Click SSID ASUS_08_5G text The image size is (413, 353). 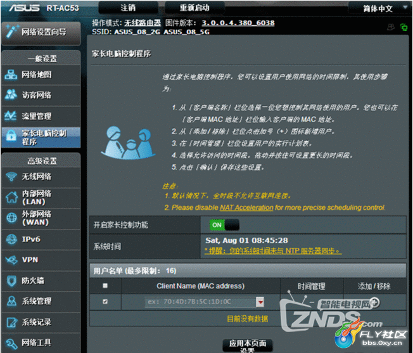coord(186,32)
